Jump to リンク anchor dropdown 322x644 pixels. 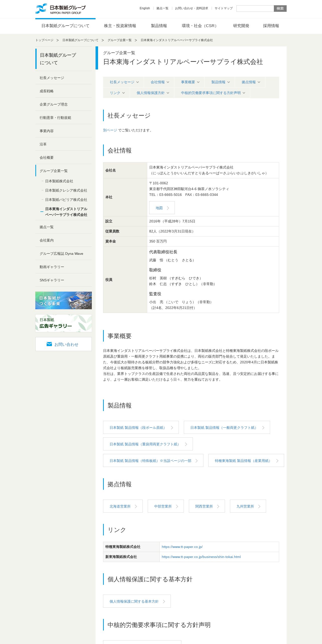point(117,93)
